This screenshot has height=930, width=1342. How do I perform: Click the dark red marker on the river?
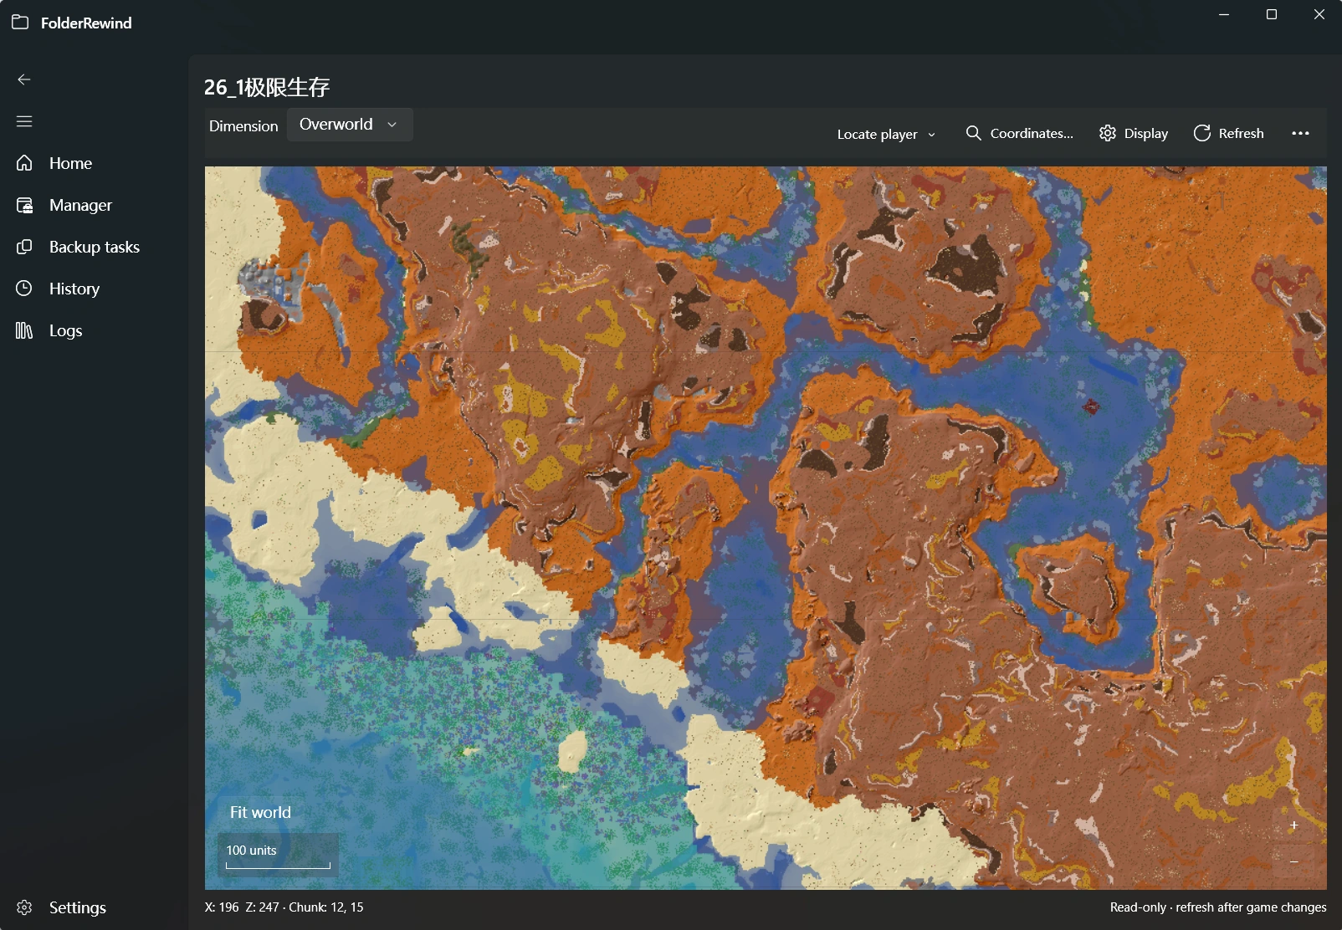click(1091, 407)
